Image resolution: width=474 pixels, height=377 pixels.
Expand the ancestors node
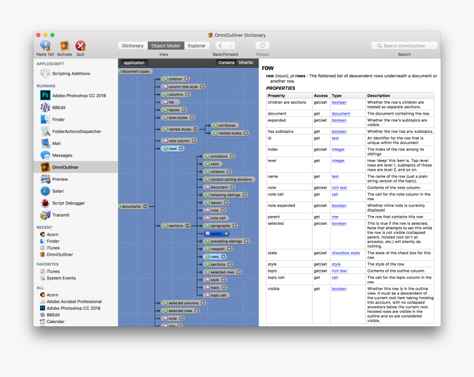[232, 157]
